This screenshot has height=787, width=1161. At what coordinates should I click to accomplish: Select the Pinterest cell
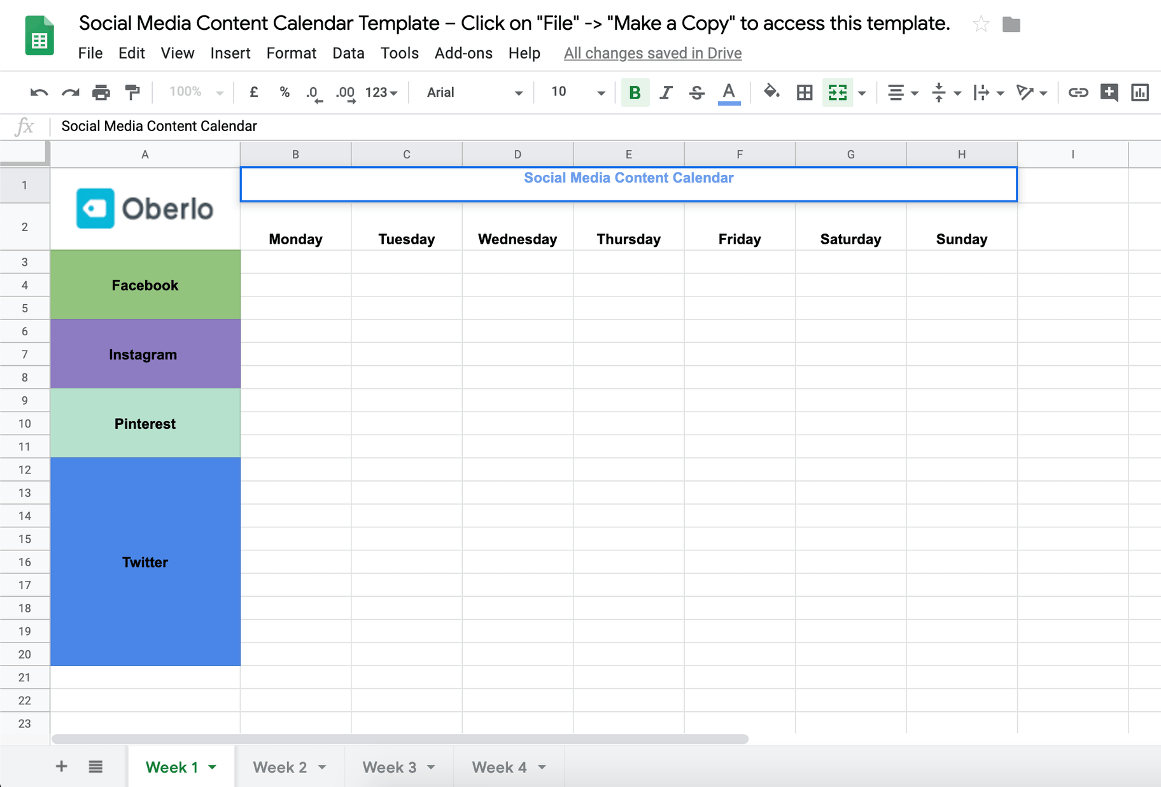(x=145, y=423)
